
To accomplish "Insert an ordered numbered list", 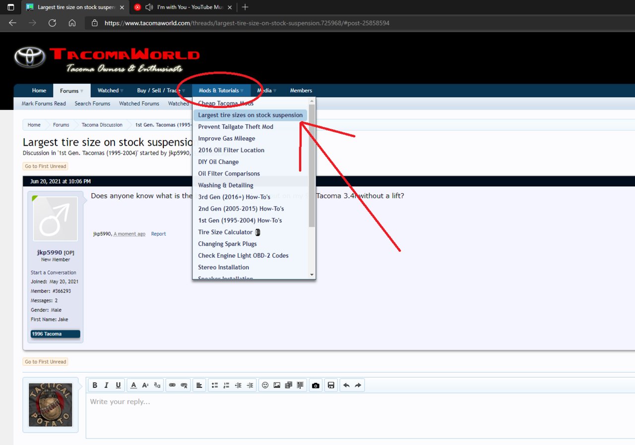I will tap(226, 385).
